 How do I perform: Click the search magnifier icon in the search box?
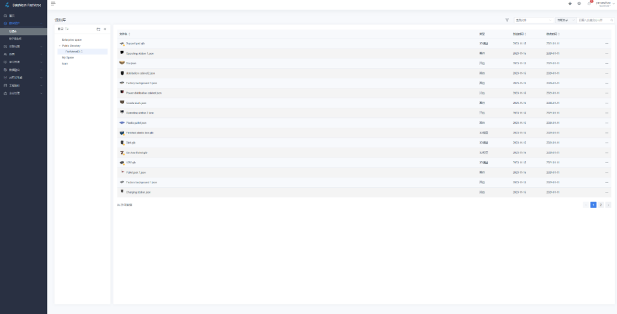pos(612,20)
